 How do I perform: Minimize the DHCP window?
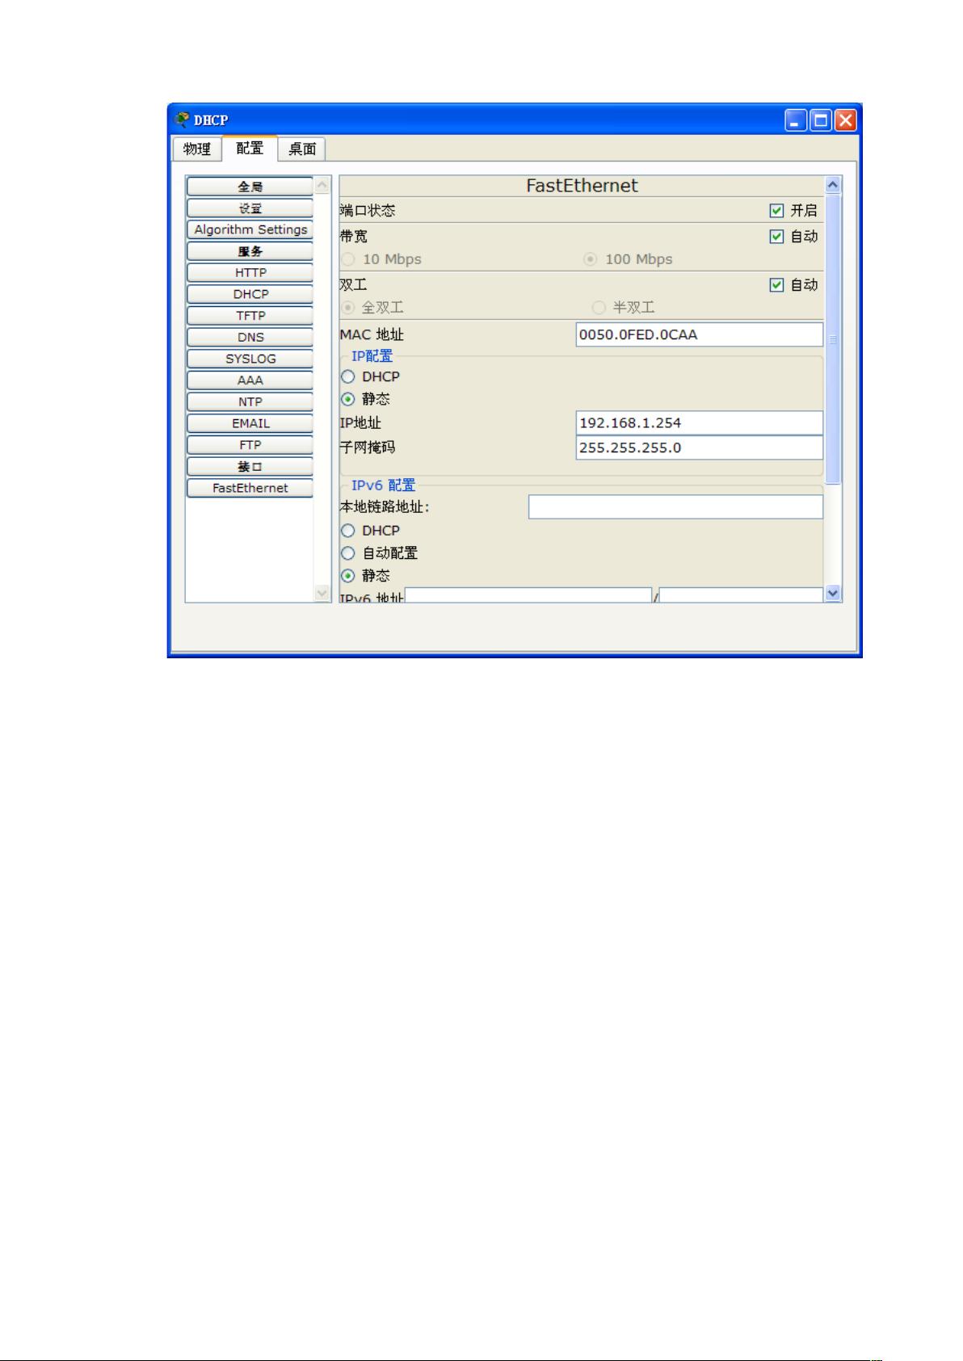point(796,121)
